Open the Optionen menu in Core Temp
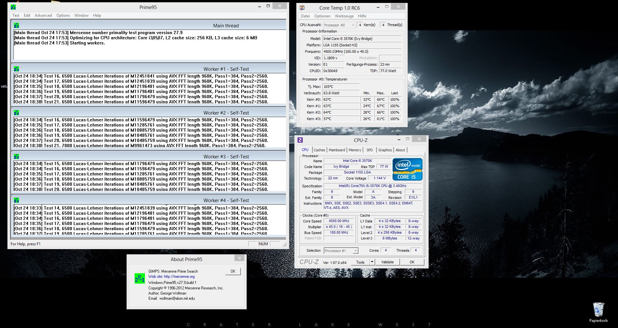This screenshot has width=618, height=328. point(322,16)
